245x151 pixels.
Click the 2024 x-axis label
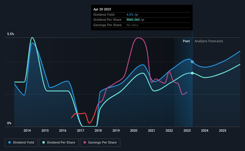205,130
